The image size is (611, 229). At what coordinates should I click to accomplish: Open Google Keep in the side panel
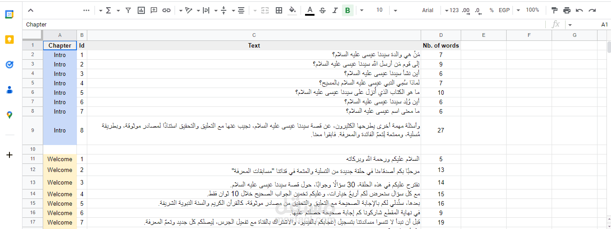click(9, 40)
